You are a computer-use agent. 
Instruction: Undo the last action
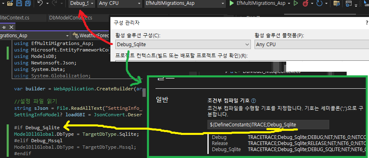click(x=40, y=3)
